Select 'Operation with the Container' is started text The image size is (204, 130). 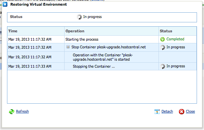pos(103,57)
